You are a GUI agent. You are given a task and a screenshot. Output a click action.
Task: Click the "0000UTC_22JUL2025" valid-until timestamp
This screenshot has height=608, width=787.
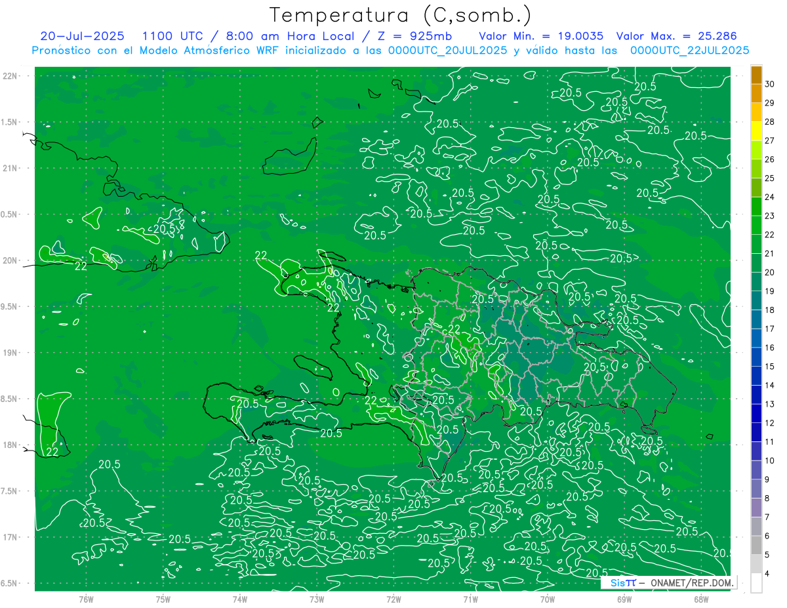click(690, 51)
